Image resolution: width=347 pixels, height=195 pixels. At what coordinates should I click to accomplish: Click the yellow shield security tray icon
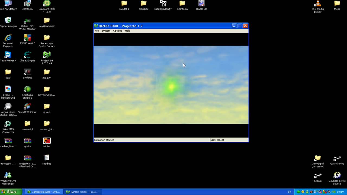point(303,192)
